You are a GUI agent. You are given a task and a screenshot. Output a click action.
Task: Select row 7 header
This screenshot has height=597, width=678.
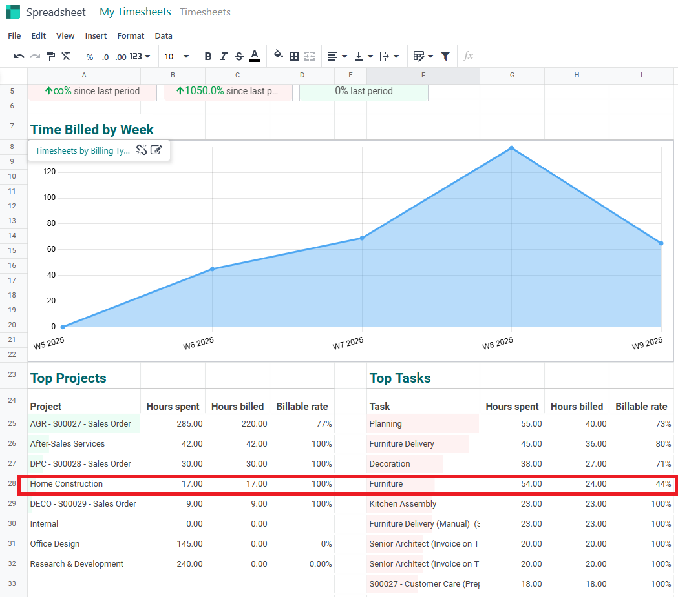coord(12,126)
